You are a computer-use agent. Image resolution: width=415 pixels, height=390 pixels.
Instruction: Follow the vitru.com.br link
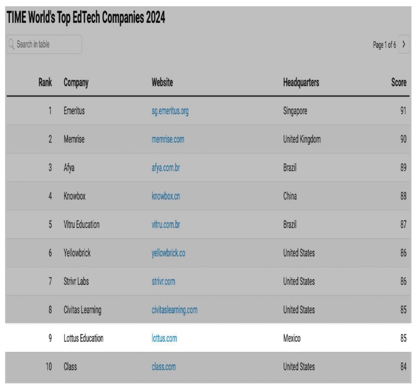pyautogui.click(x=166, y=225)
